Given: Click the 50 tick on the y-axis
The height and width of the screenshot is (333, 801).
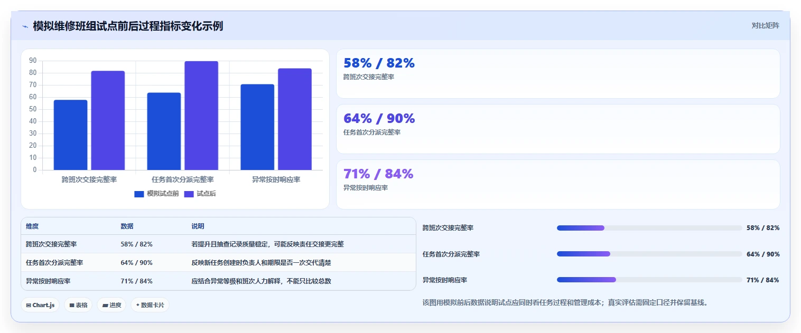Looking at the screenshot, I should pyautogui.click(x=33, y=109).
